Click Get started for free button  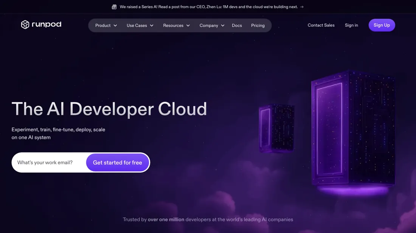pos(118,162)
